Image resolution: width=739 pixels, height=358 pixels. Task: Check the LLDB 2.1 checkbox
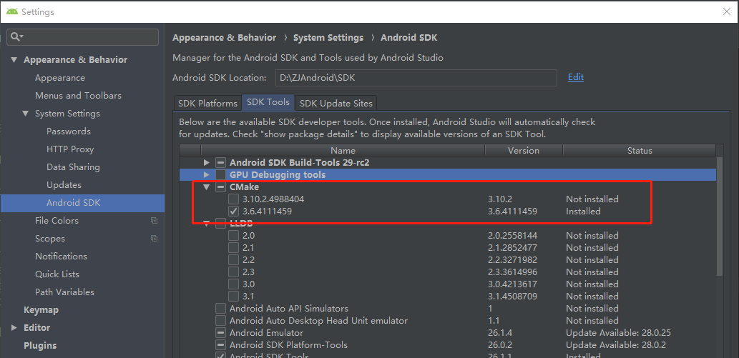pos(233,248)
